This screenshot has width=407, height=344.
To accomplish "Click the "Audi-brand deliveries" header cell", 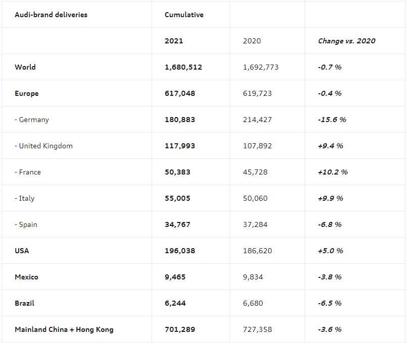I will pyautogui.click(x=51, y=15).
